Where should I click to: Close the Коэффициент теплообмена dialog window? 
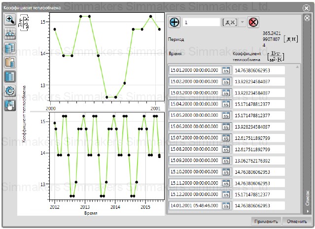tap(306, 8)
